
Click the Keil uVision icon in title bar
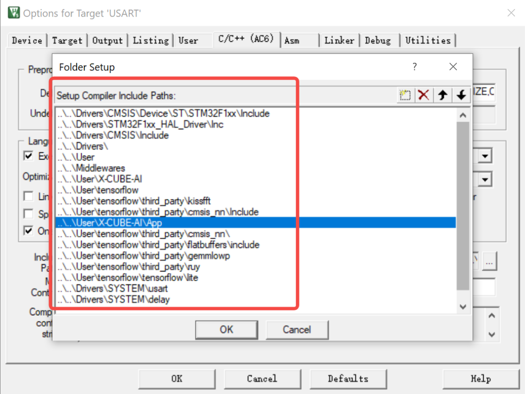(14, 13)
